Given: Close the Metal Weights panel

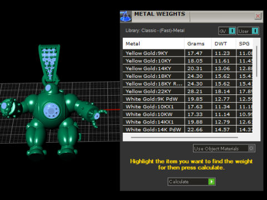Looking at the screenshot, I should tap(258, 16).
